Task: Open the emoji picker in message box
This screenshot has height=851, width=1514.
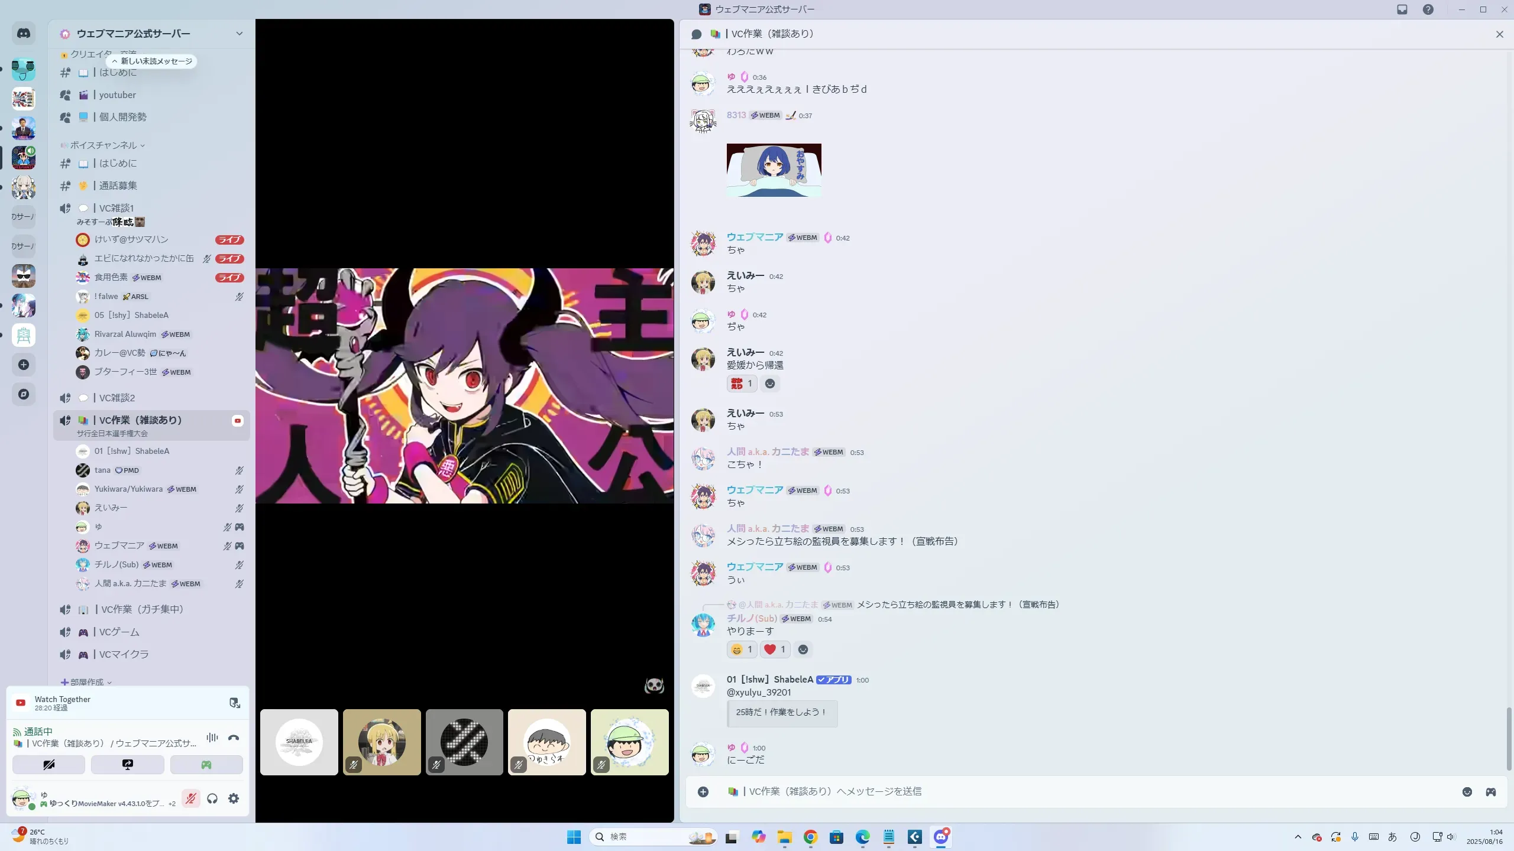Action: point(1467,792)
